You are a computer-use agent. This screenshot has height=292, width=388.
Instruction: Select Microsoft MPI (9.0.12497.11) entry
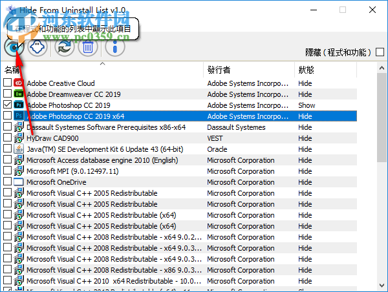[179, 171]
